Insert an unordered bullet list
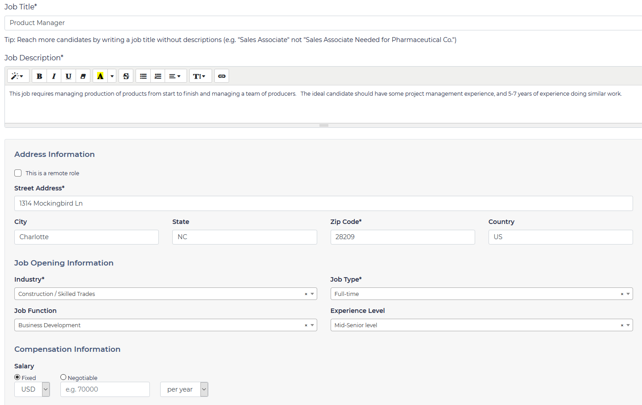Image resolution: width=642 pixels, height=405 pixels. click(x=143, y=76)
